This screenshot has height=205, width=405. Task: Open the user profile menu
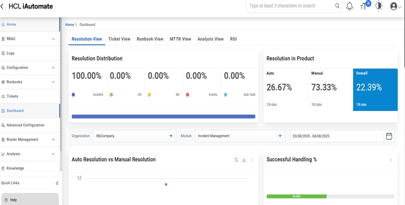(395, 6)
